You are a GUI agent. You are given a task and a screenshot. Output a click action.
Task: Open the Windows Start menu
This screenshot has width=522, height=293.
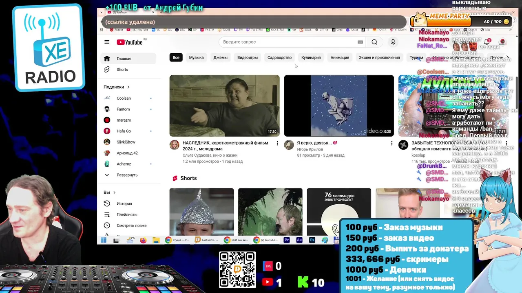(x=104, y=240)
